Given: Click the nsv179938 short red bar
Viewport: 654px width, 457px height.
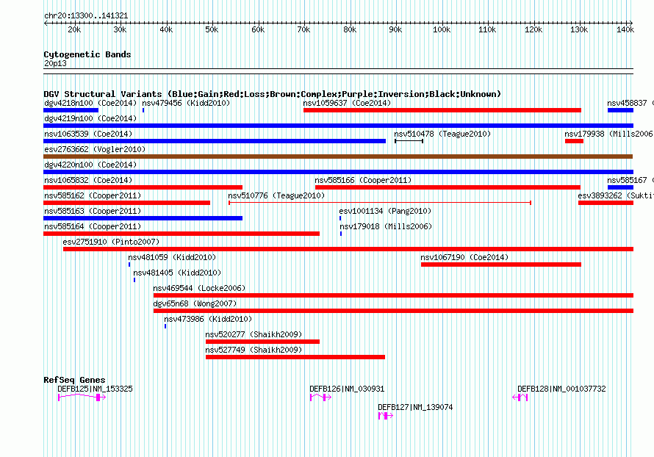Looking at the screenshot, I should coord(574,141).
